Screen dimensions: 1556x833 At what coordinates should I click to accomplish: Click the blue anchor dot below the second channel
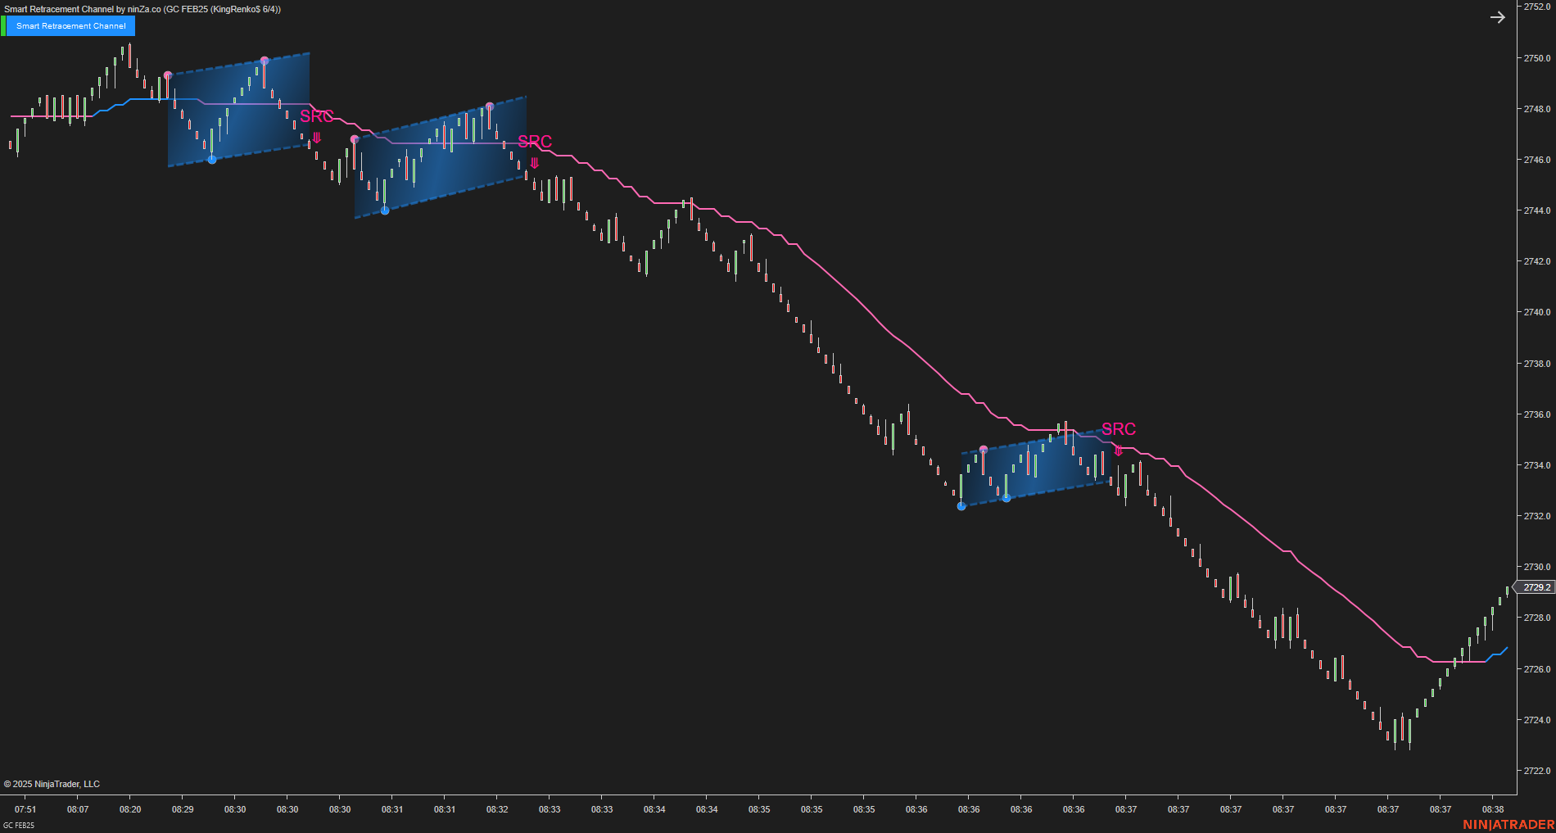click(x=383, y=211)
